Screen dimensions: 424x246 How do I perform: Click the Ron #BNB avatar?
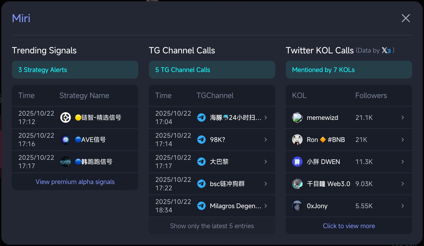click(297, 140)
